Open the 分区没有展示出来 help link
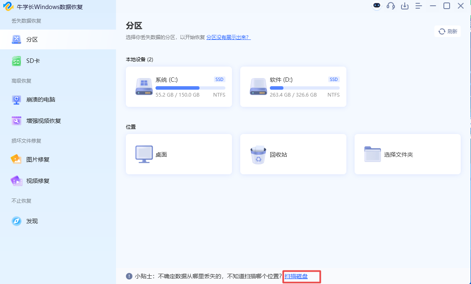 [x=228, y=37]
